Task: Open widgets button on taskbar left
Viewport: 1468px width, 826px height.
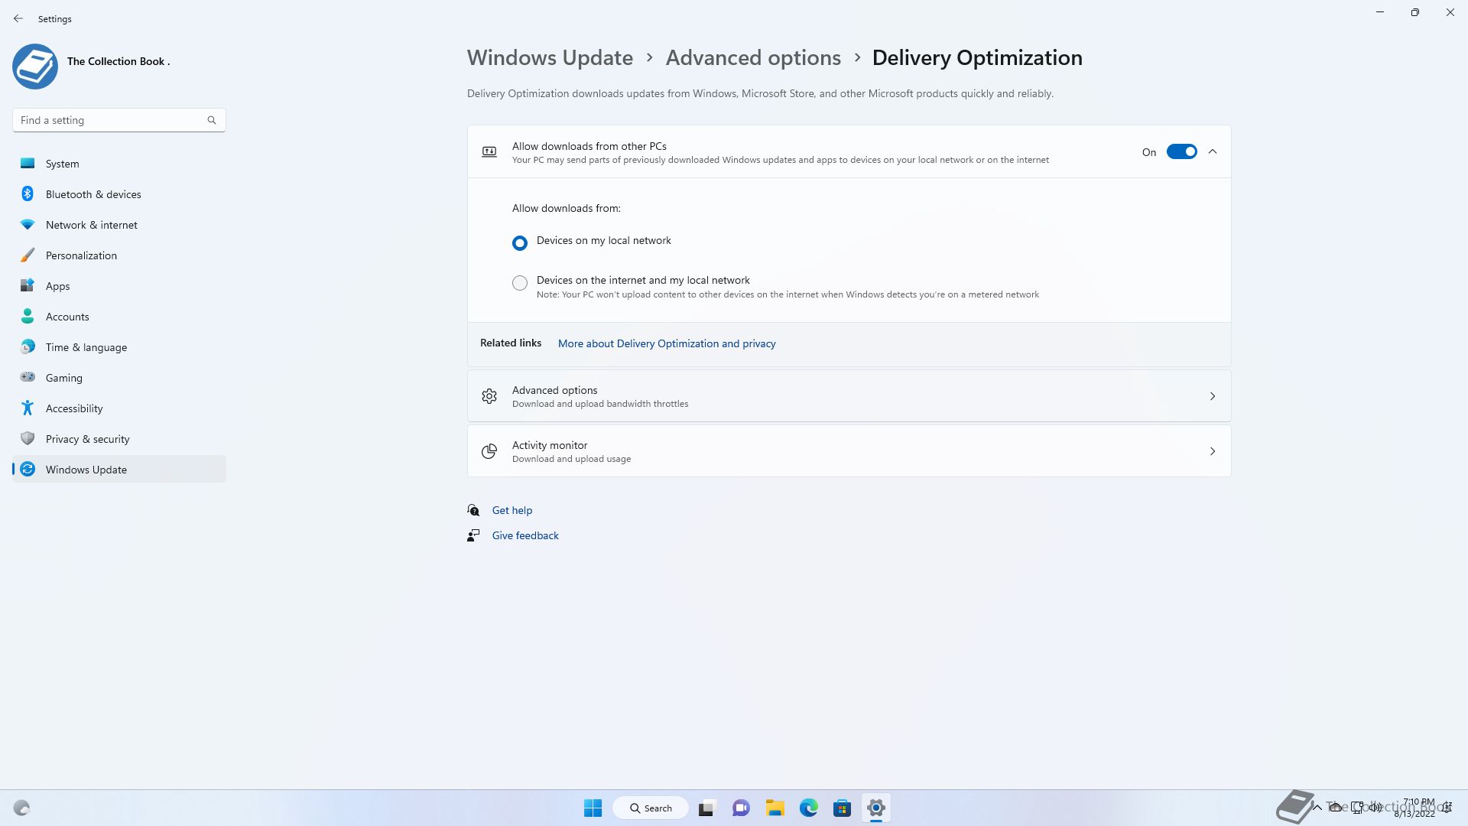Action: click(x=21, y=808)
